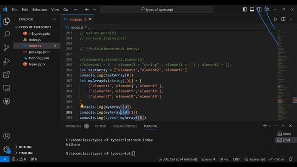The image size is (297, 167).
Task: Open the Manage settings gear
Action: tap(6, 149)
